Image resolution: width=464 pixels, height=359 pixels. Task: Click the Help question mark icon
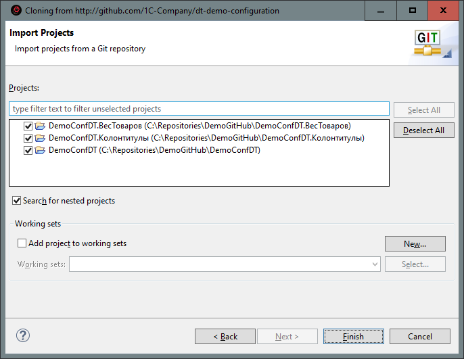(x=23, y=336)
